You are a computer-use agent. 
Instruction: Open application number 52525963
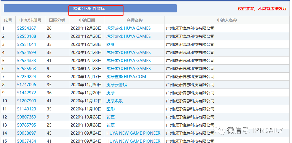coord(27,69)
